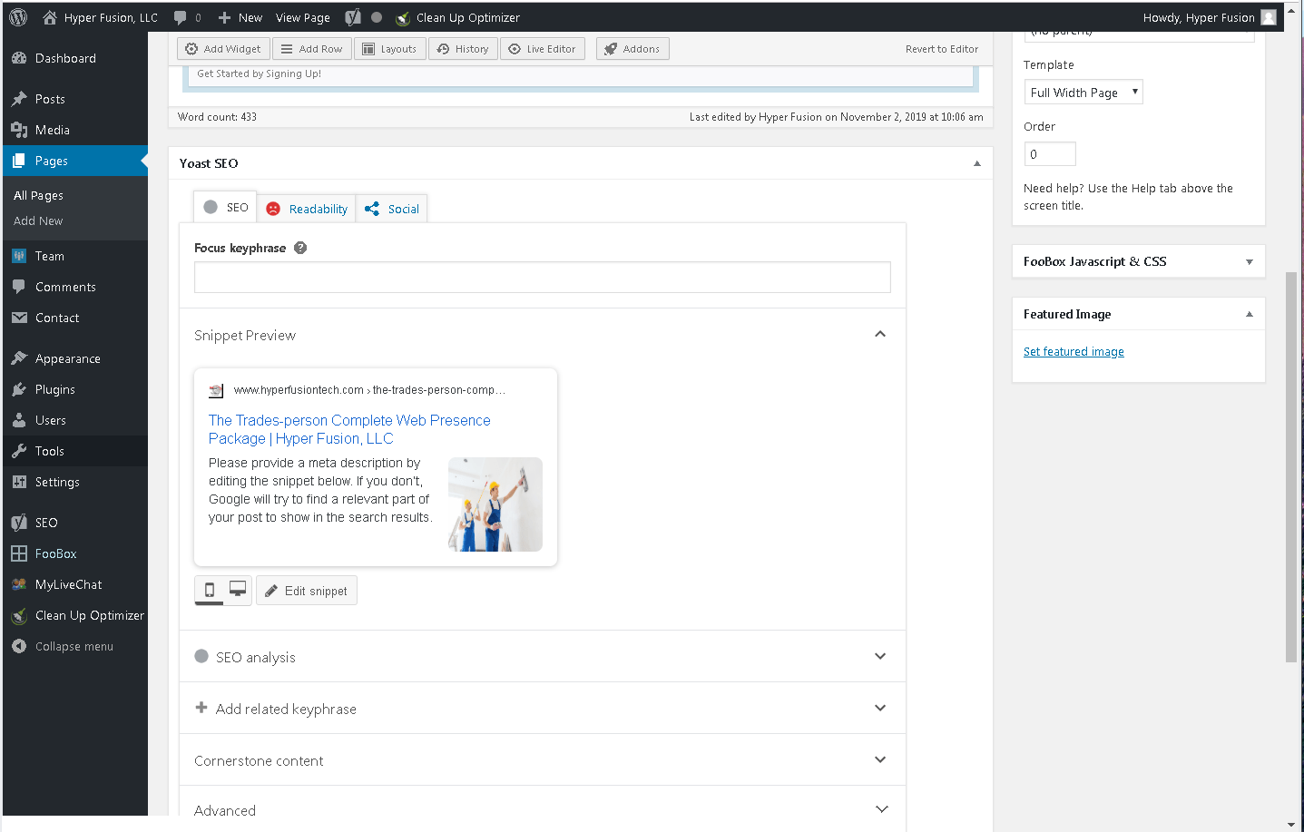Open Template dropdown Full Width Page

(1083, 92)
